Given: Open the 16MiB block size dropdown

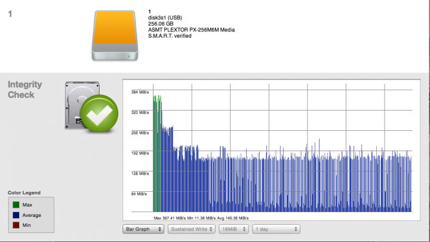Looking at the screenshot, I should pos(234,229).
